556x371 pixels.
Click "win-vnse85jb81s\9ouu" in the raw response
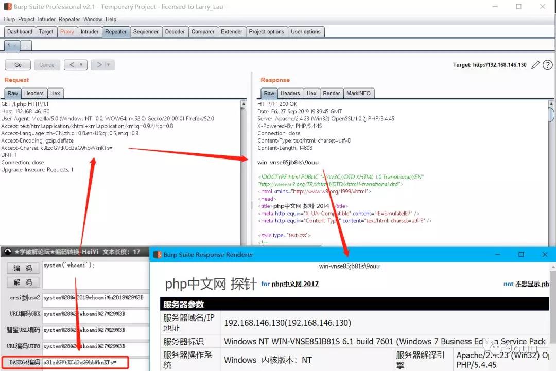pos(288,162)
